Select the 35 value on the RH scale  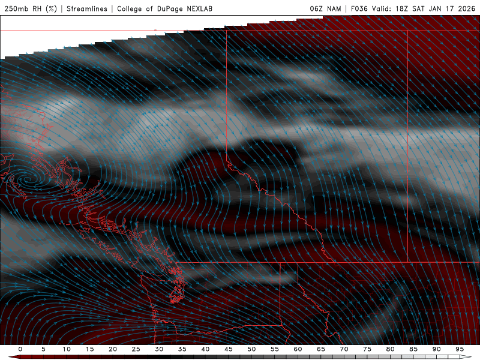point(182,349)
